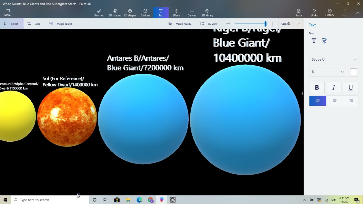Open the Canvas settings

[x=192, y=13]
